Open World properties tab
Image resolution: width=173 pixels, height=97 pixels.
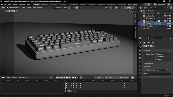pos(140,61)
